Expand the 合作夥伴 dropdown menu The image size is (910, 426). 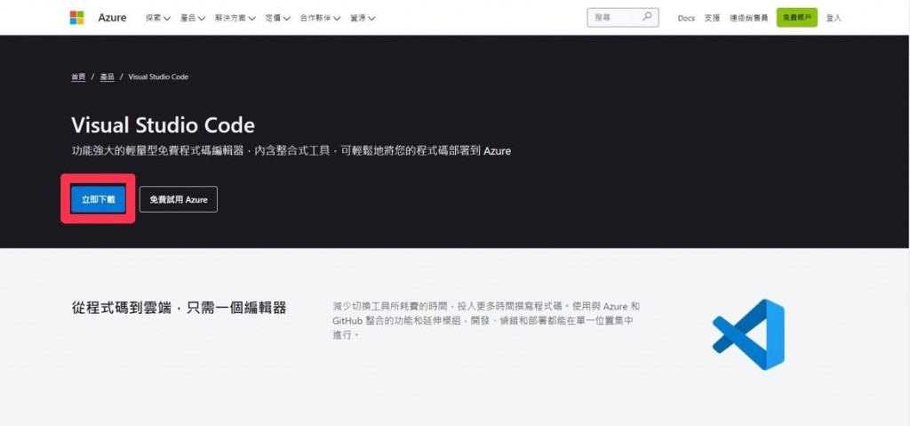[320, 18]
